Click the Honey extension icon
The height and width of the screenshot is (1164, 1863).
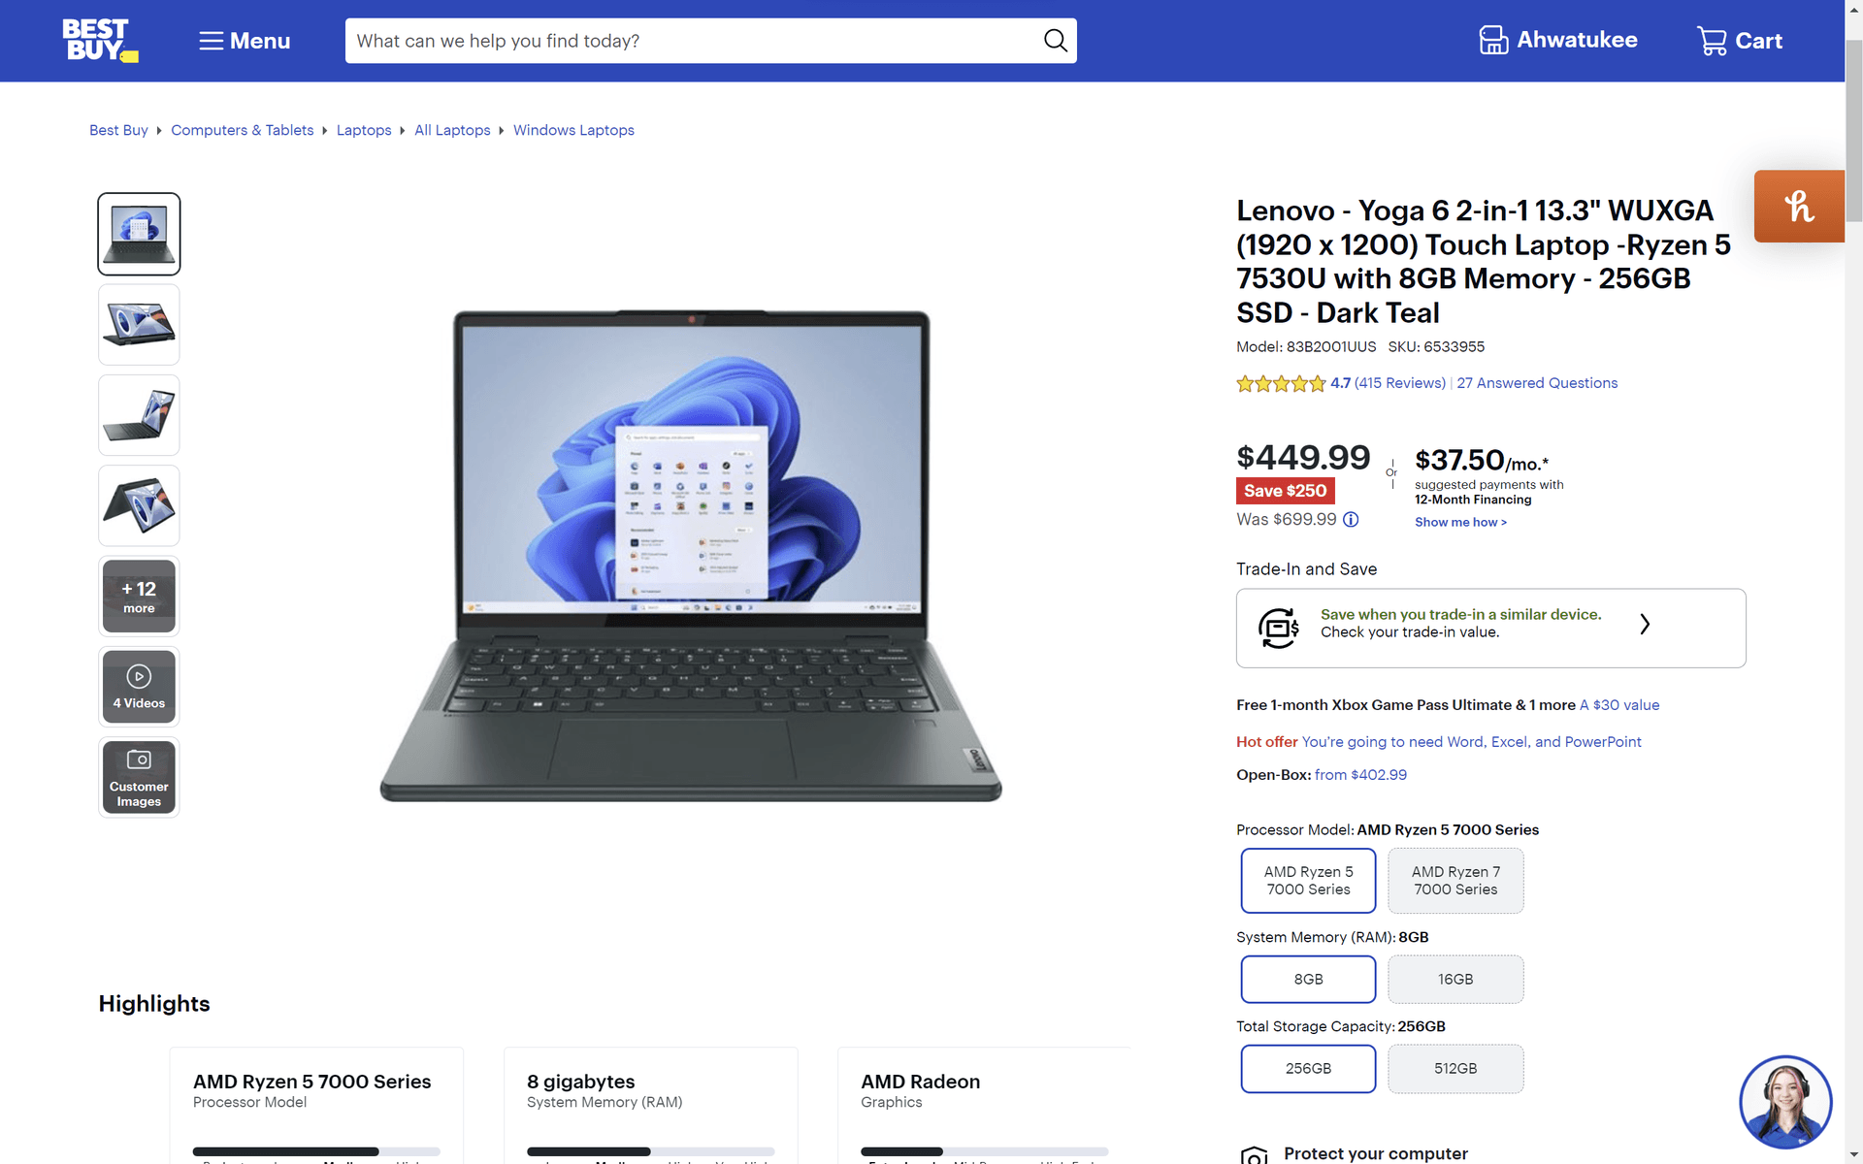click(x=1799, y=207)
